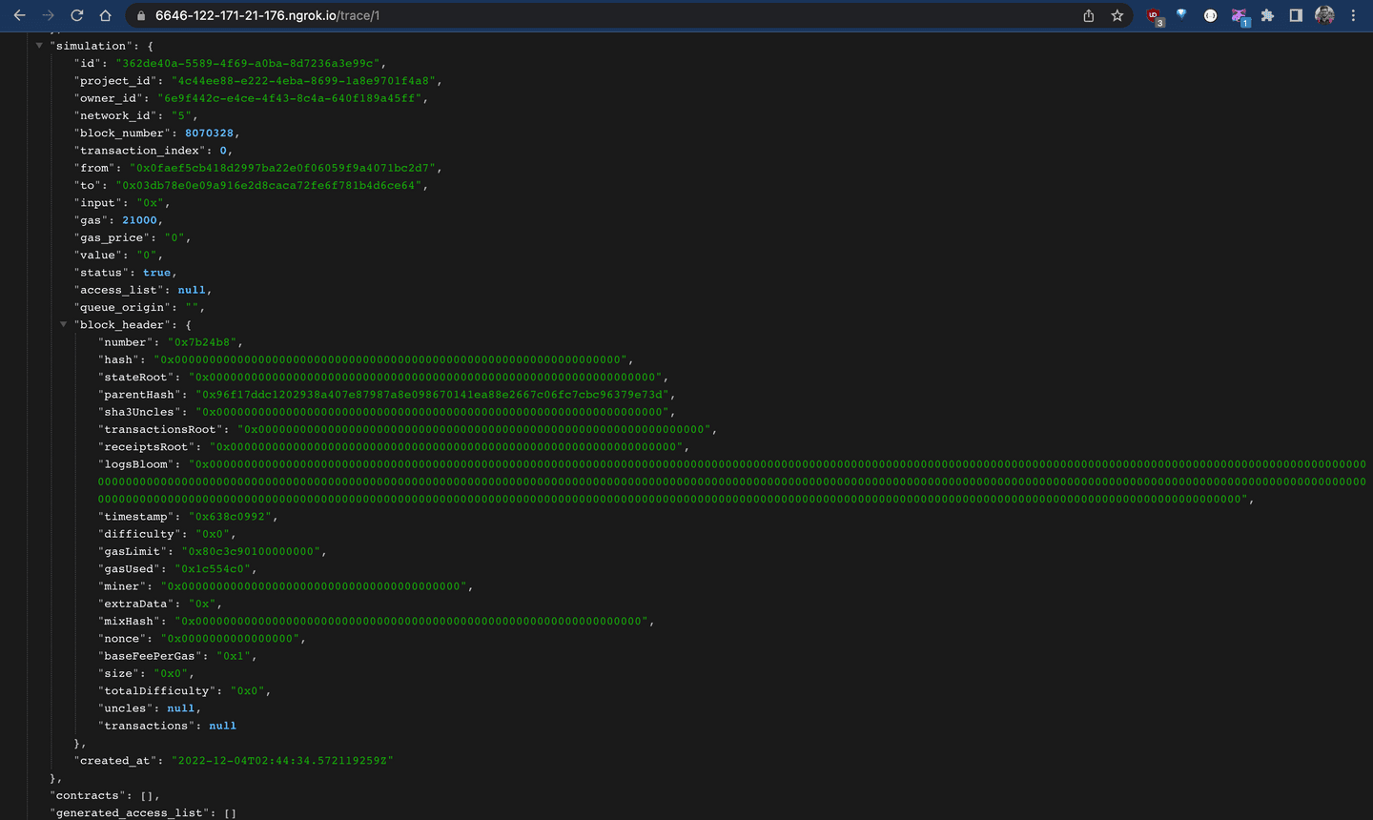This screenshot has height=820, width=1373.
Task: Open the Extensions puzzle menu
Action: point(1267,15)
